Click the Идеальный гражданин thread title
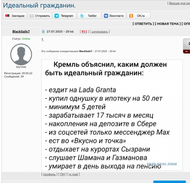 pyautogui.click(x=39, y=5)
